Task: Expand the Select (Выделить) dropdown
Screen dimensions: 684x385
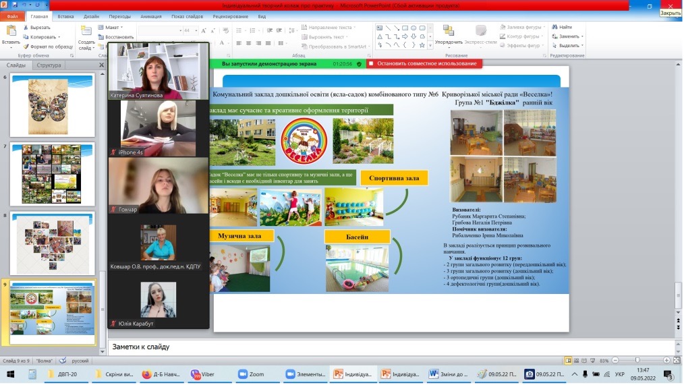Action: point(583,46)
